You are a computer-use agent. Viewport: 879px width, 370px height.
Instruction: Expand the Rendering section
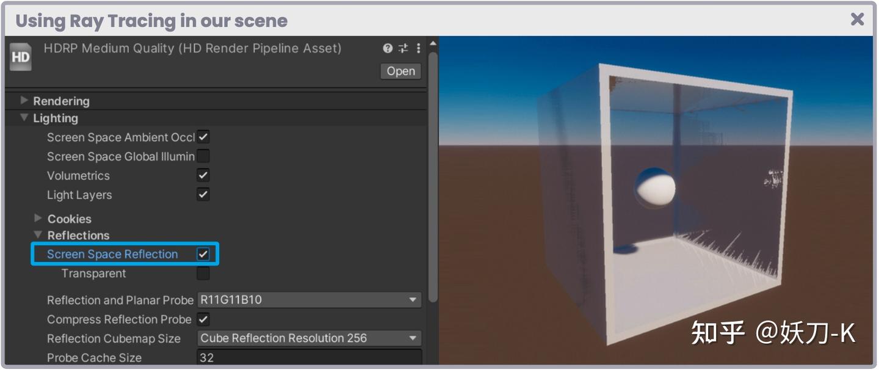click(24, 100)
